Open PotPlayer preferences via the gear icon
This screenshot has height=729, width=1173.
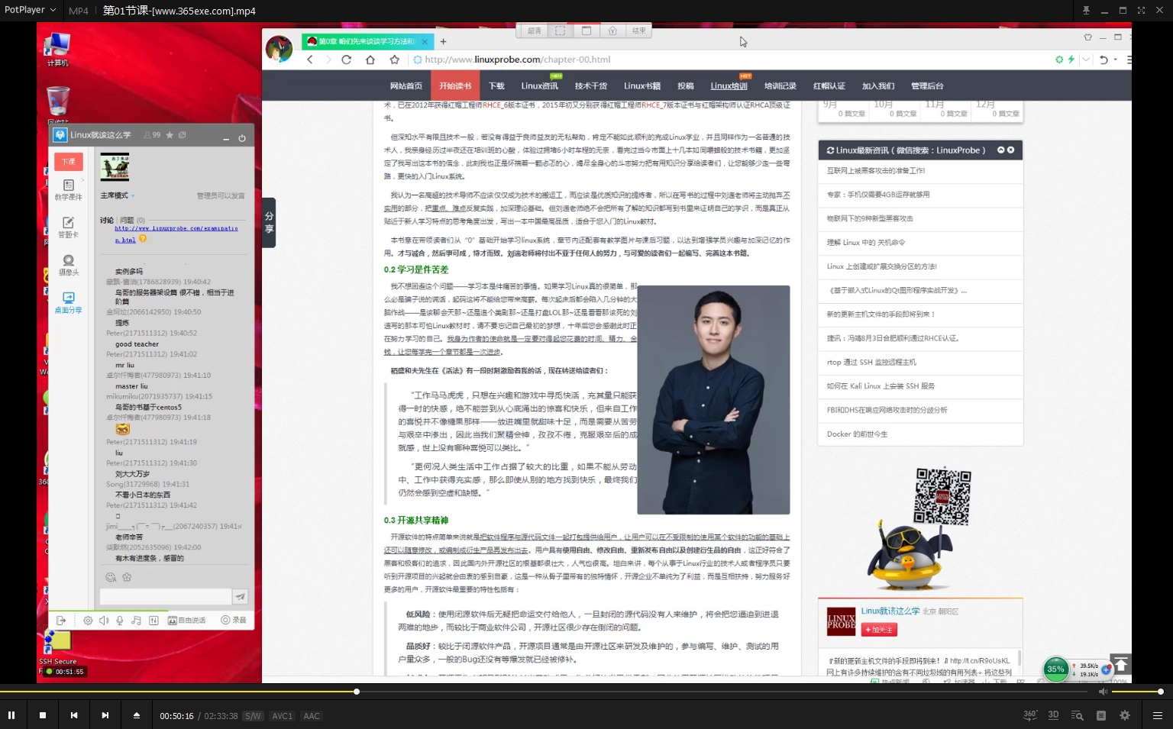point(1124,715)
